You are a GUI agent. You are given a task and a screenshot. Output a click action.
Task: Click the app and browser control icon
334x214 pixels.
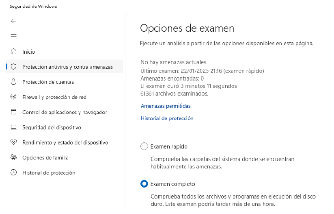coord(13,112)
